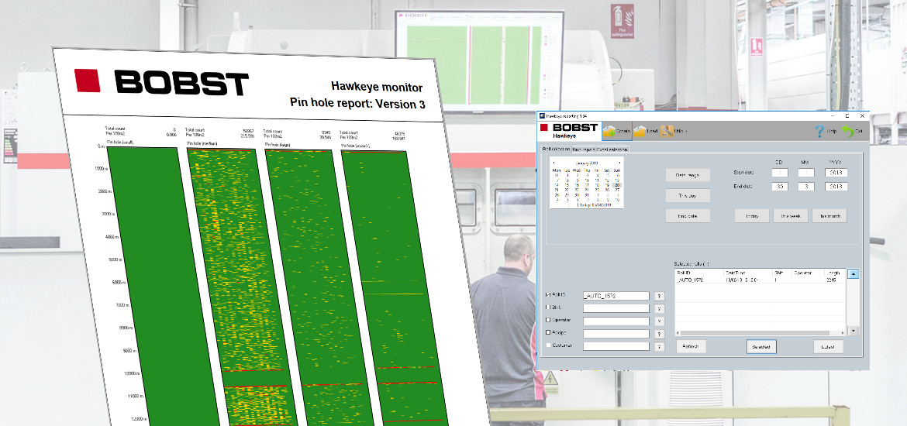Click the This month button
The image size is (907, 426).
tap(829, 215)
